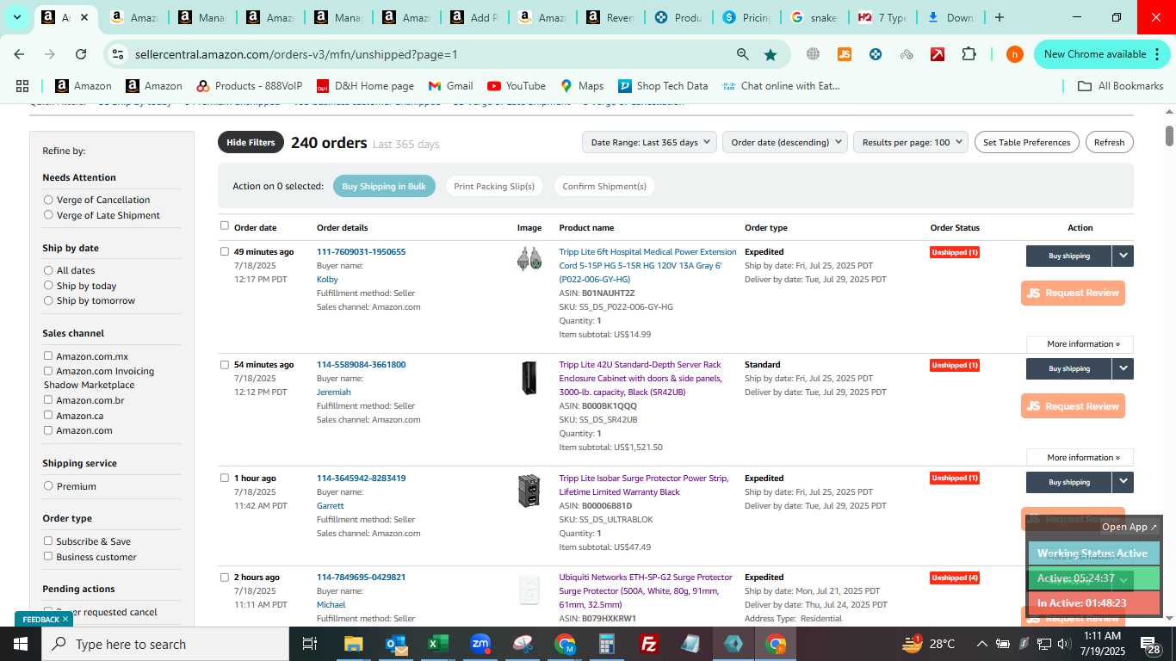1176x661 pixels.
Task: Select Verge of Cancellation filter
Action: (x=48, y=200)
